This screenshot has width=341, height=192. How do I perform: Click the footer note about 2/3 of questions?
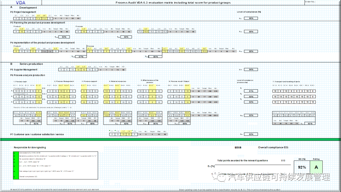click(55, 189)
